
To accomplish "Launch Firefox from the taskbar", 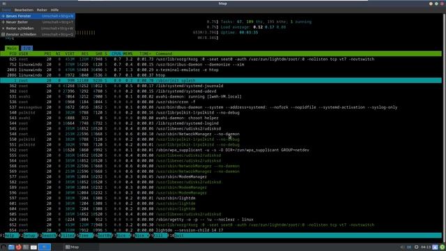I will pos(19,247).
